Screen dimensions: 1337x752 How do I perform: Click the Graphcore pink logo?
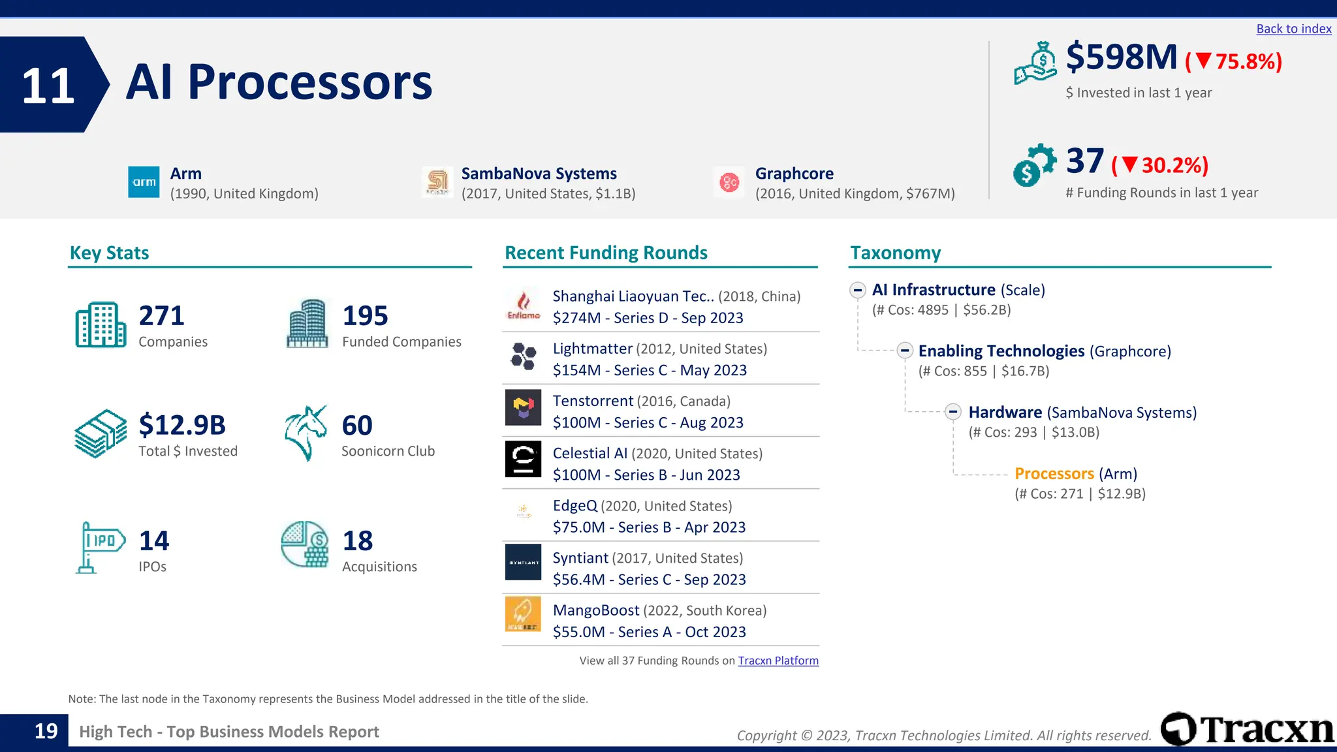pyautogui.click(x=729, y=182)
